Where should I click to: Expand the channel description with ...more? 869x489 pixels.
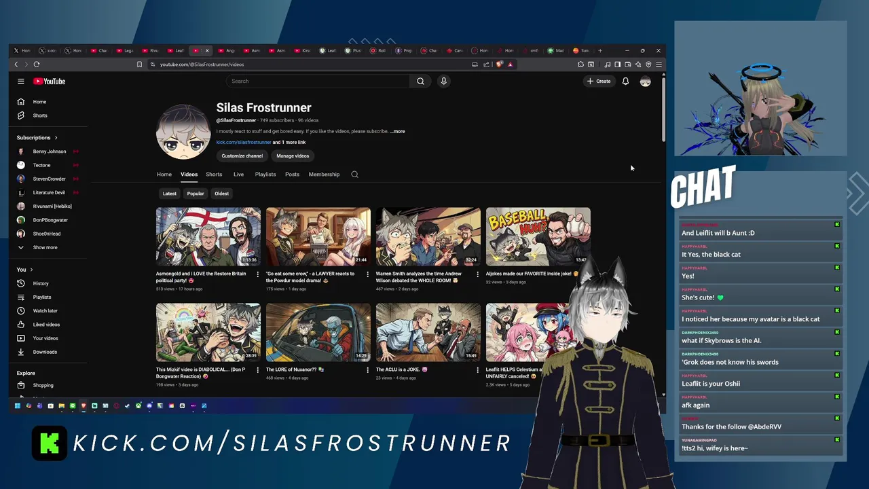tap(397, 131)
